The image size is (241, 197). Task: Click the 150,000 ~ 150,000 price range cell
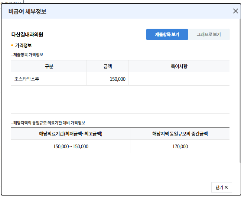71,146
